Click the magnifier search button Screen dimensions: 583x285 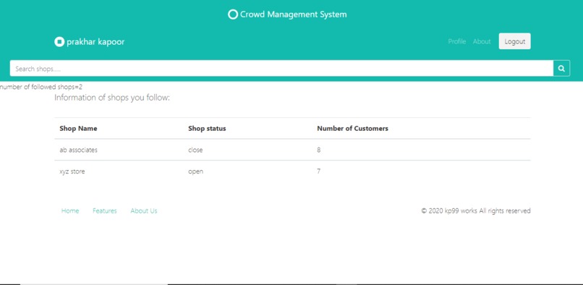561,69
